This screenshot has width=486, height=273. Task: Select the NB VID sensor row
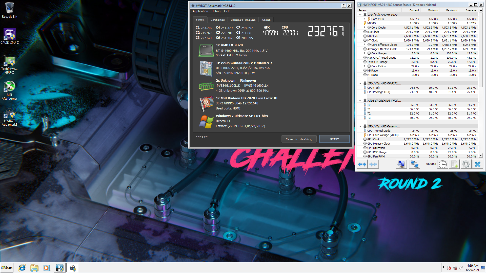(x=417, y=23)
